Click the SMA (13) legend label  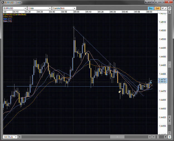point(8,21)
